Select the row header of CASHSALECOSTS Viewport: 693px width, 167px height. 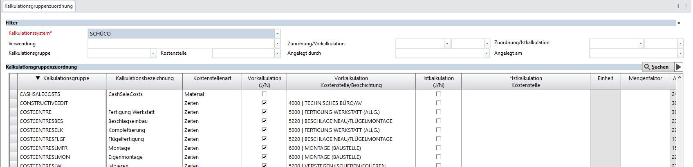click(13, 94)
